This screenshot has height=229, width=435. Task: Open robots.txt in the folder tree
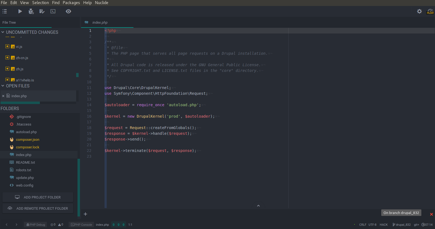(x=23, y=170)
